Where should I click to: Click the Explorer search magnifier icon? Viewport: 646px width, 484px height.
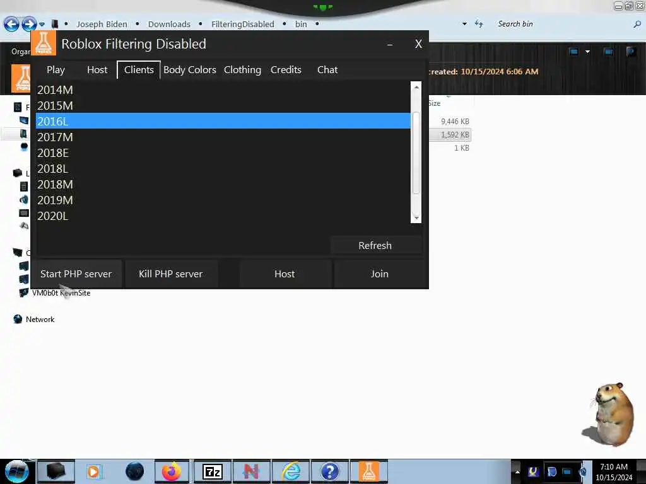637,25
